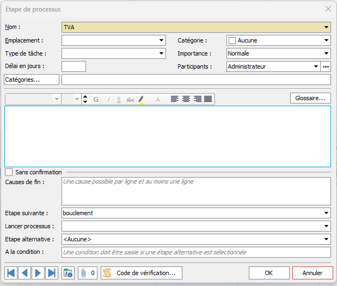Toggle underline (S) formatting
The image size is (337, 286).
119,99
